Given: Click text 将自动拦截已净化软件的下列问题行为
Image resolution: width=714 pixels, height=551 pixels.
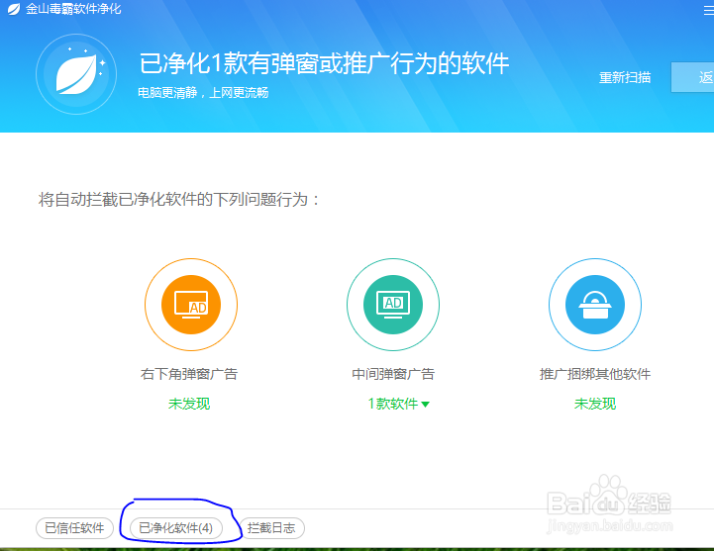Looking at the screenshot, I should coord(178,199).
